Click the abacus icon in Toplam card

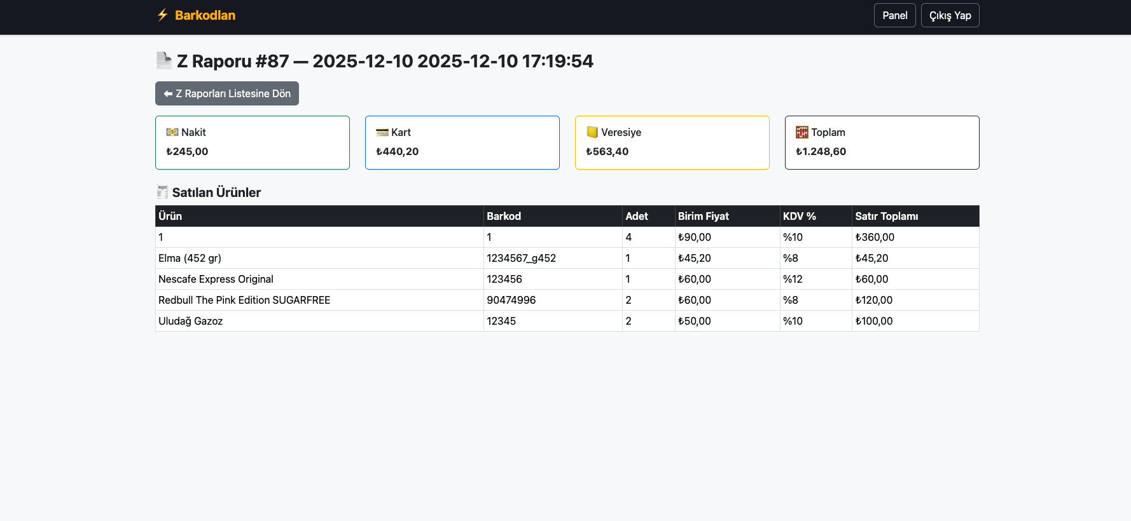[802, 132]
